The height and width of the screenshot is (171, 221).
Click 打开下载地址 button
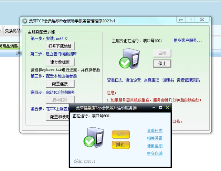60,46
